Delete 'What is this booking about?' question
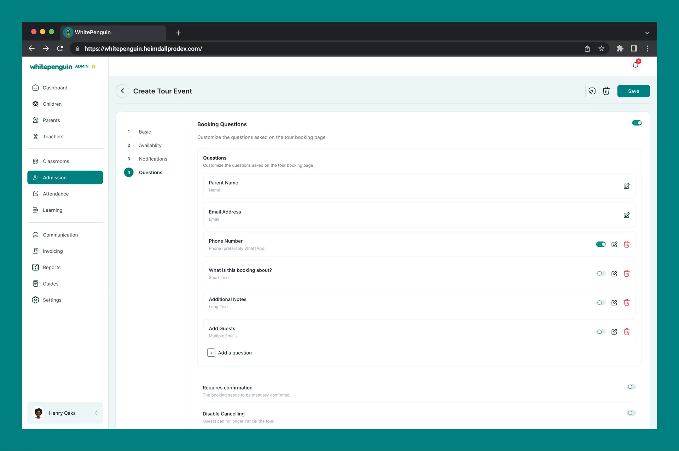 (x=627, y=274)
